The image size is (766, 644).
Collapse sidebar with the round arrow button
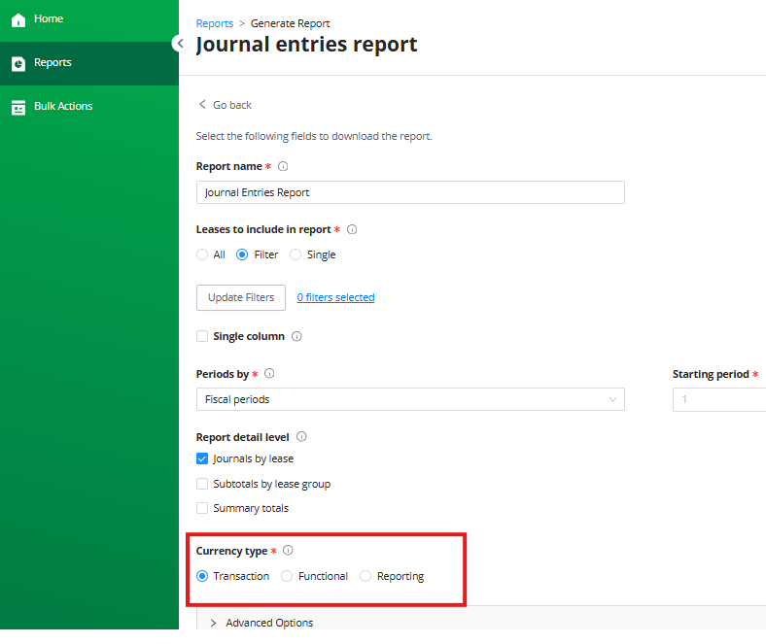click(x=180, y=44)
